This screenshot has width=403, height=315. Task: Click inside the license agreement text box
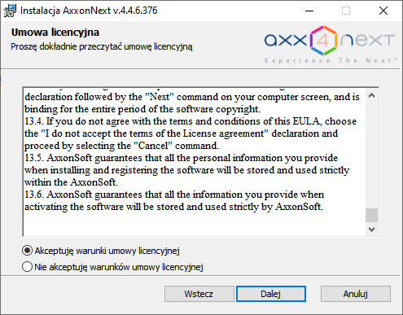click(x=195, y=162)
